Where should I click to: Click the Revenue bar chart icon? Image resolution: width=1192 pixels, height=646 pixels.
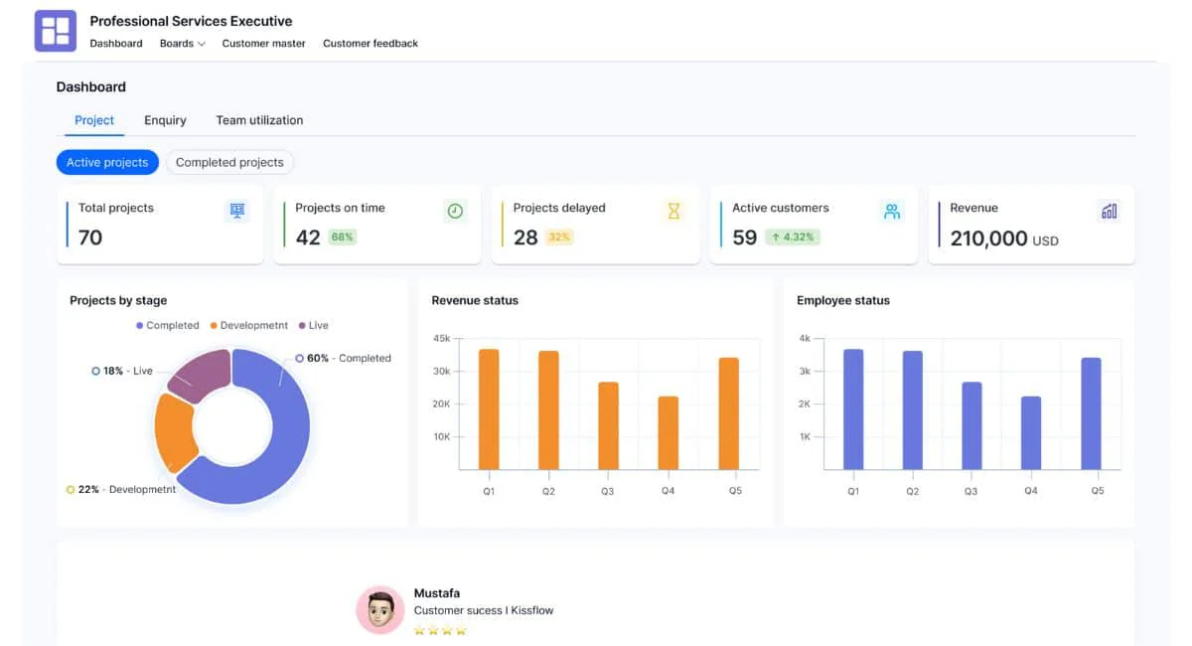click(1110, 211)
